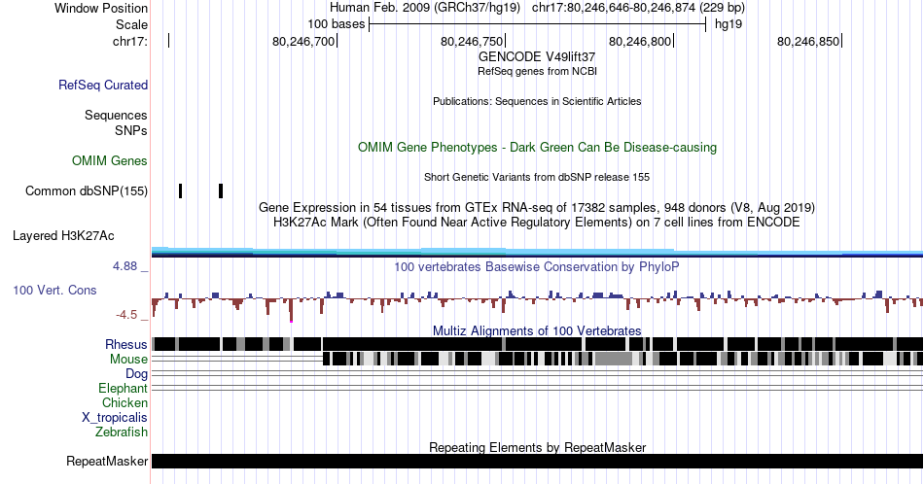Click Short Genetic Variants from dbSNP title
The width and height of the screenshot is (924, 484).
point(537,177)
